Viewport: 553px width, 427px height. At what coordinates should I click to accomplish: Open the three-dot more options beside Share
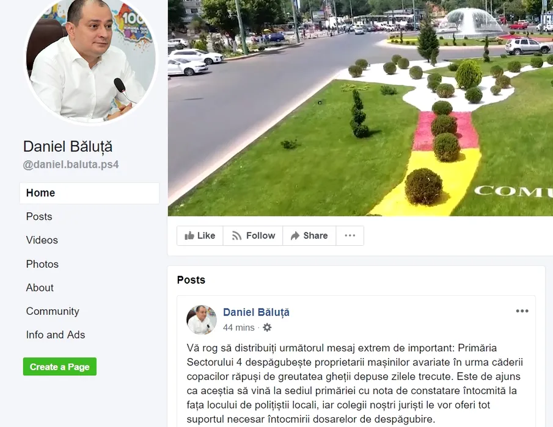(x=350, y=235)
